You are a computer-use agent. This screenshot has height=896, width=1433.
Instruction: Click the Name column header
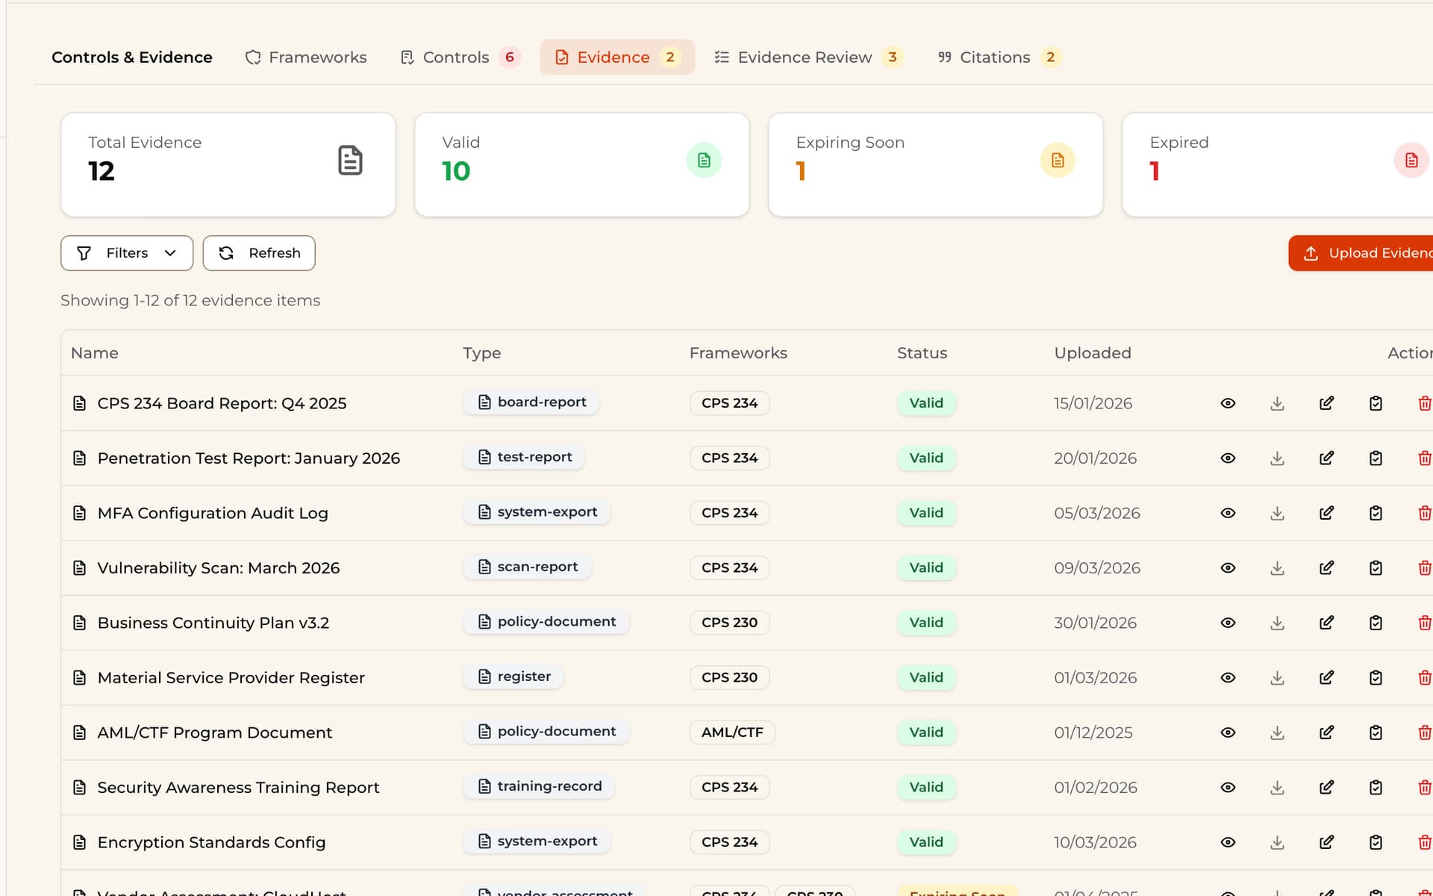[95, 353]
